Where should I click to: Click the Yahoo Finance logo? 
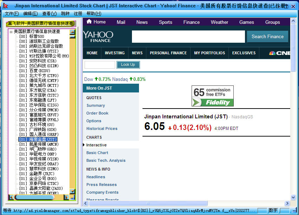point(98,36)
